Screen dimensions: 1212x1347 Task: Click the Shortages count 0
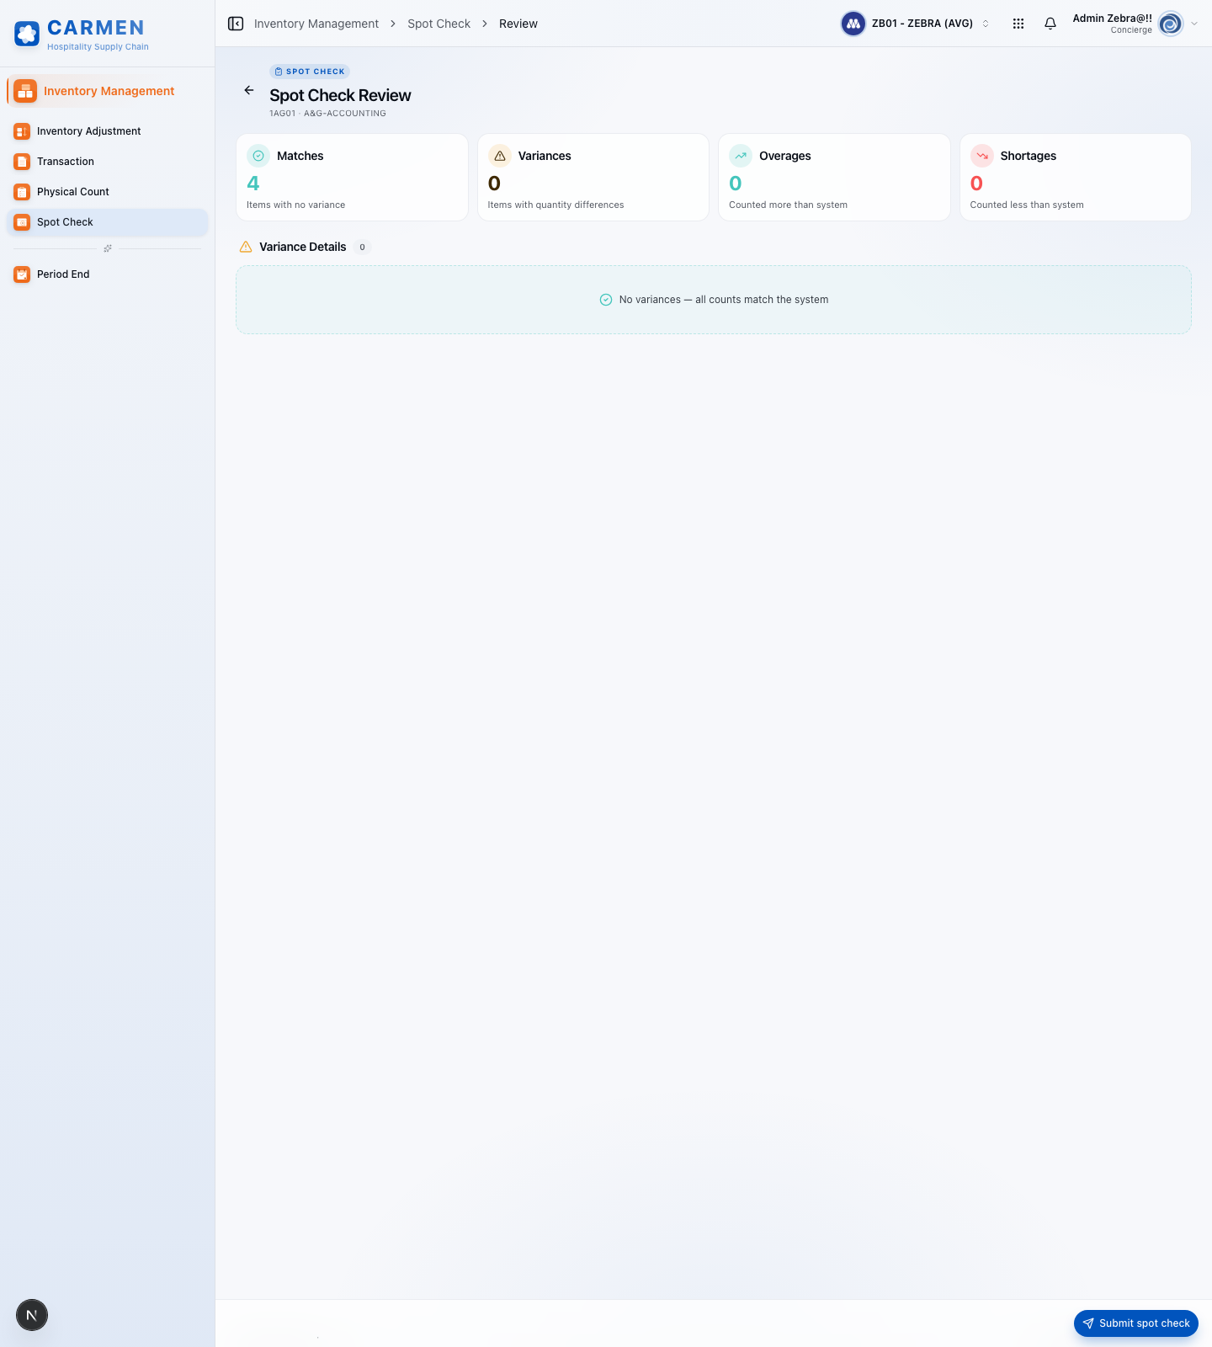976,184
